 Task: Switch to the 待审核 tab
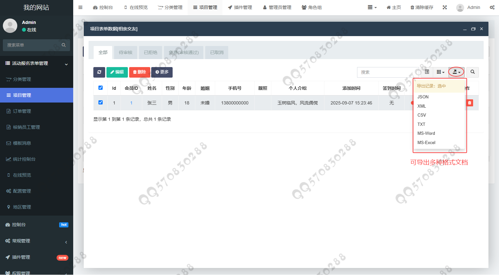pos(126,52)
